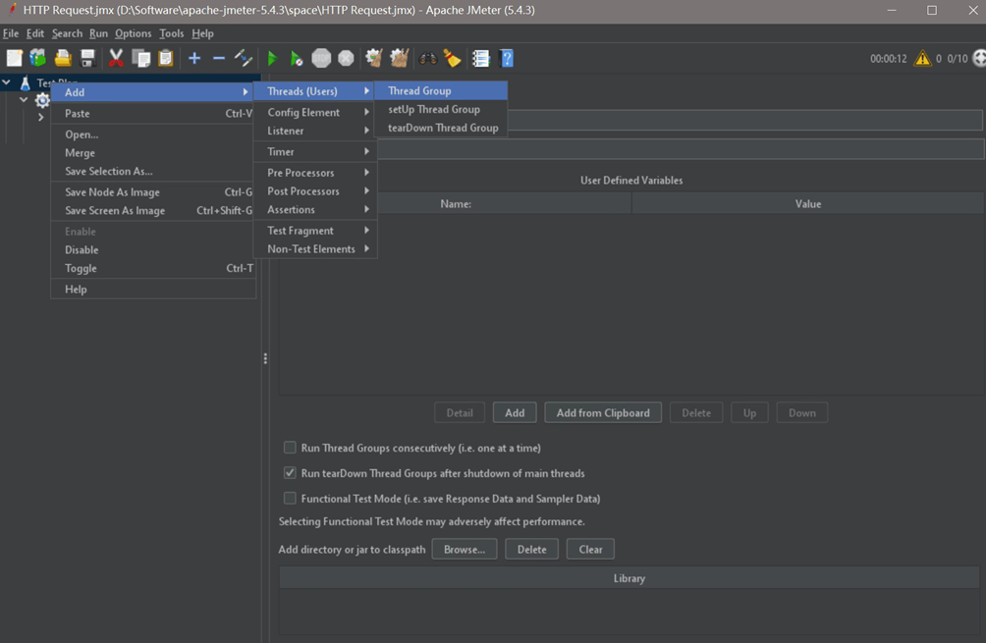
Task: Choose Merge in context menu
Action: click(153, 153)
